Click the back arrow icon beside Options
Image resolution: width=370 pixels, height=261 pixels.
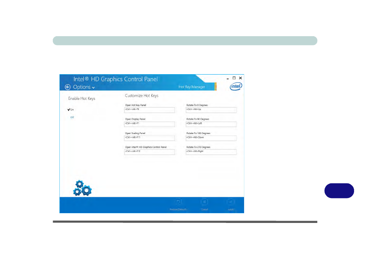pyautogui.click(x=68, y=87)
